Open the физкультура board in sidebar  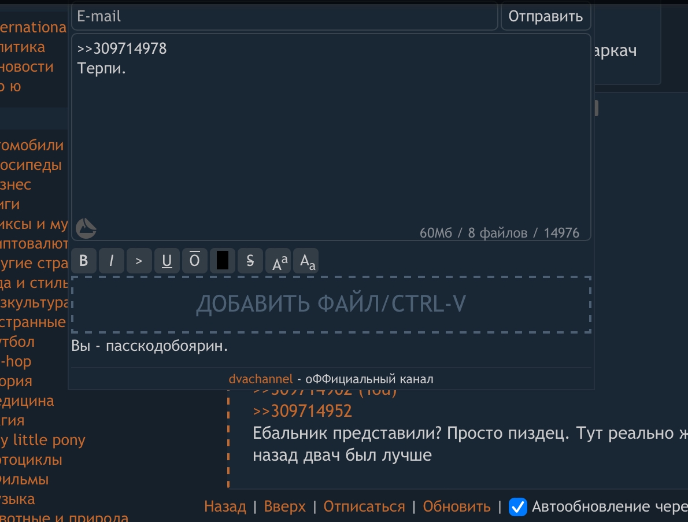click(34, 303)
